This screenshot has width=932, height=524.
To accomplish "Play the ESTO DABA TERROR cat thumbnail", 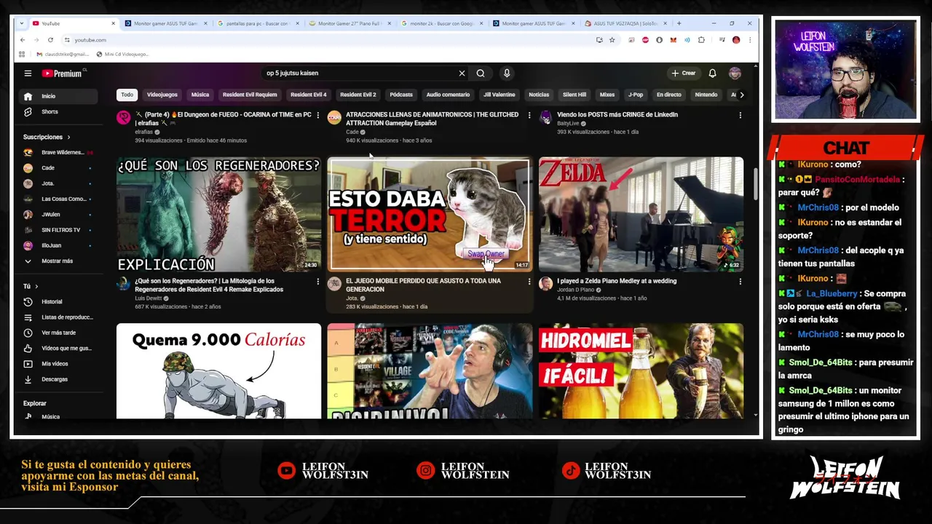I will 430,215.
